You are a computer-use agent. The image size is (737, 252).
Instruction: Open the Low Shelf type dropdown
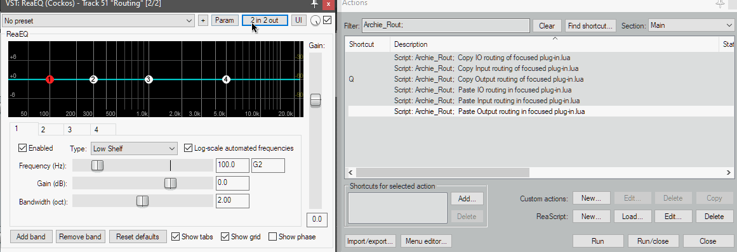click(134, 149)
